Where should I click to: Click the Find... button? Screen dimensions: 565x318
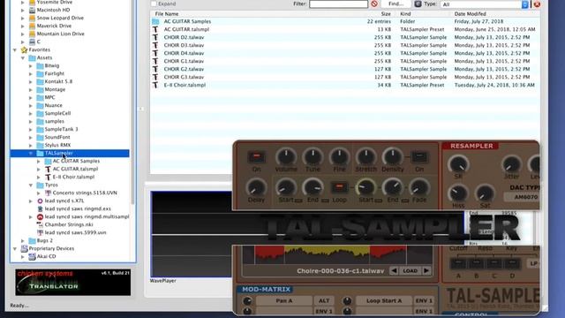tap(396, 4)
